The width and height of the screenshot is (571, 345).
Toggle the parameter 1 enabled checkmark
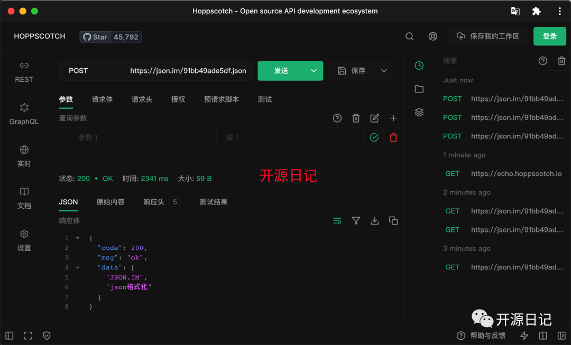pos(374,137)
